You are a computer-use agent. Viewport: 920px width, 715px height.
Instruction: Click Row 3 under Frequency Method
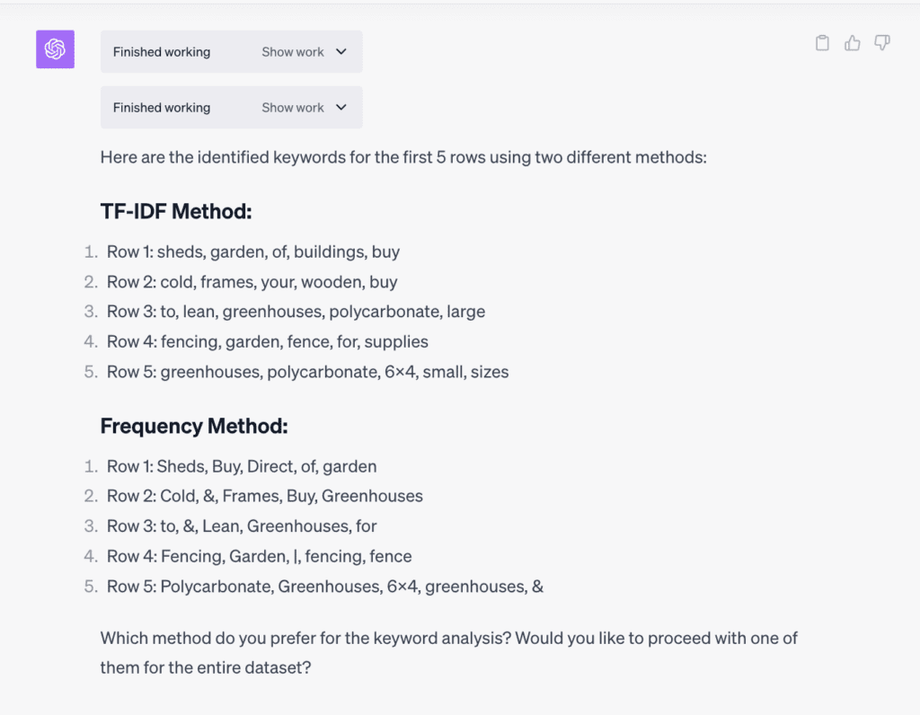pyautogui.click(x=242, y=525)
